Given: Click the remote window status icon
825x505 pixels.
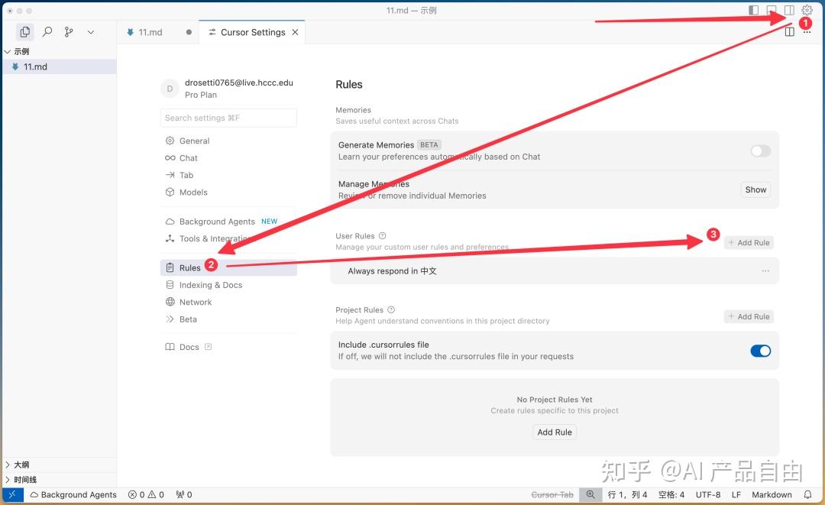Looking at the screenshot, I should [x=13, y=495].
